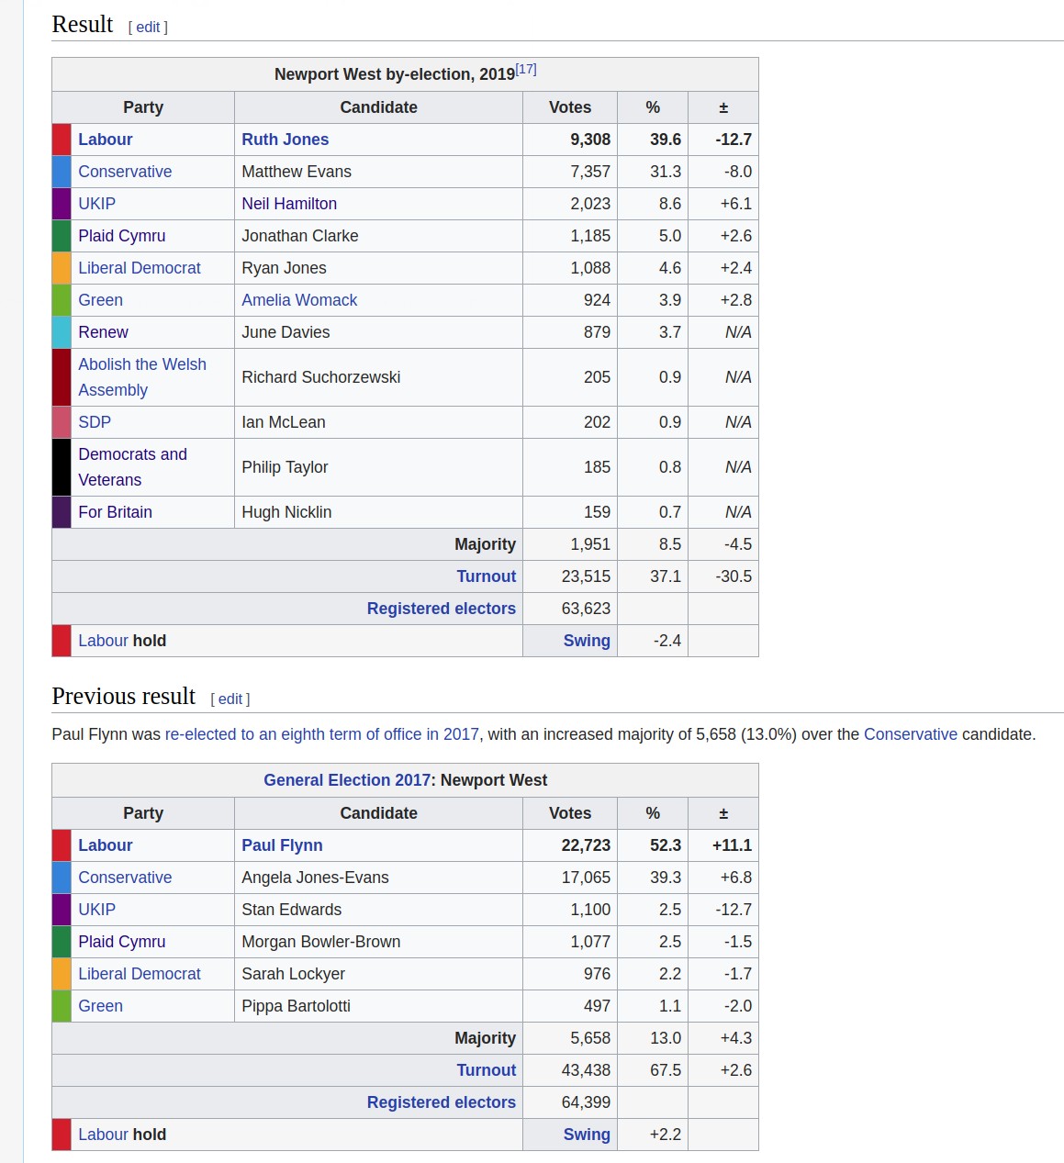Select vote count 9,308 for Ruth Jones
This screenshot has height=1163, width=1064.
point(590,140)
